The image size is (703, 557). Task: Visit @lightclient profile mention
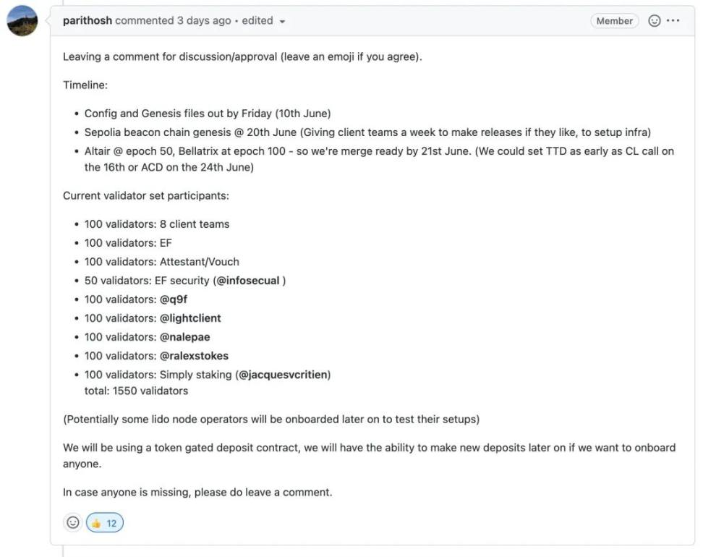[x=190, y=318]
